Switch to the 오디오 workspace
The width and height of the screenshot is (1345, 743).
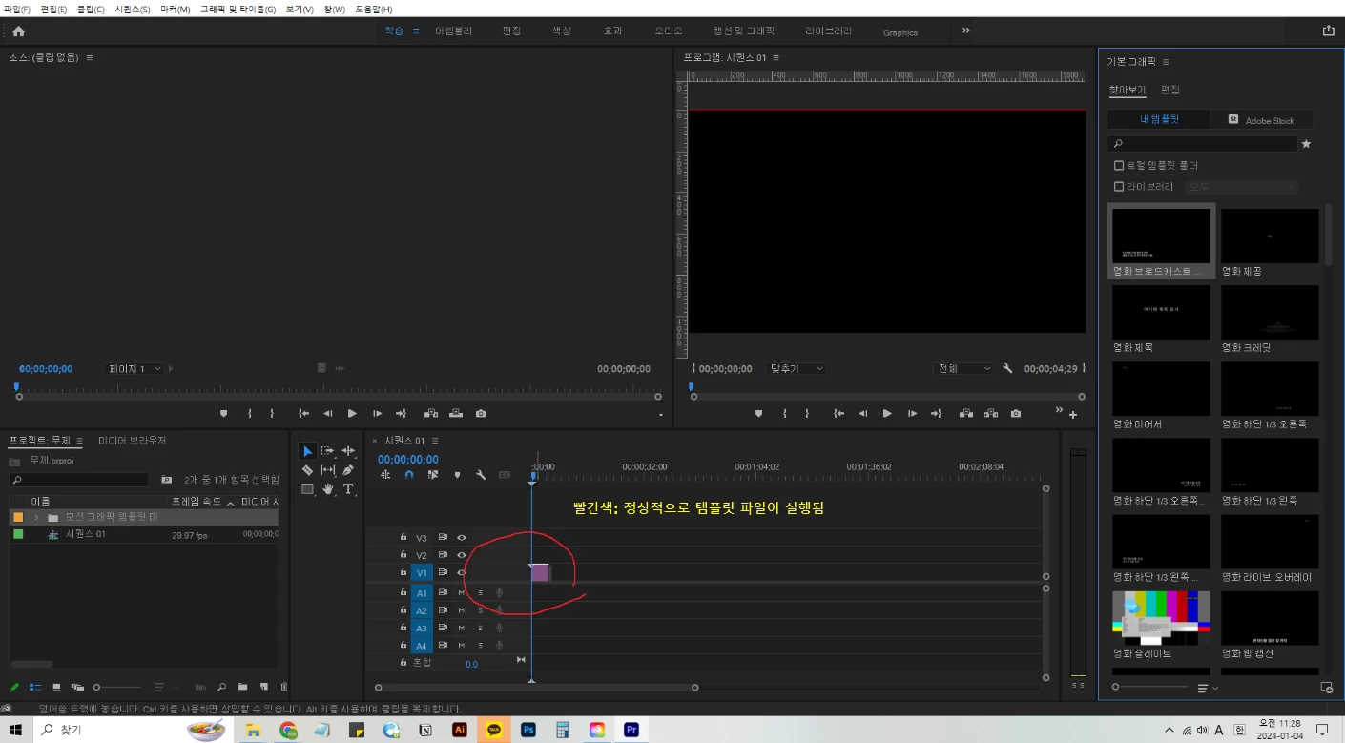coord(668,31)
